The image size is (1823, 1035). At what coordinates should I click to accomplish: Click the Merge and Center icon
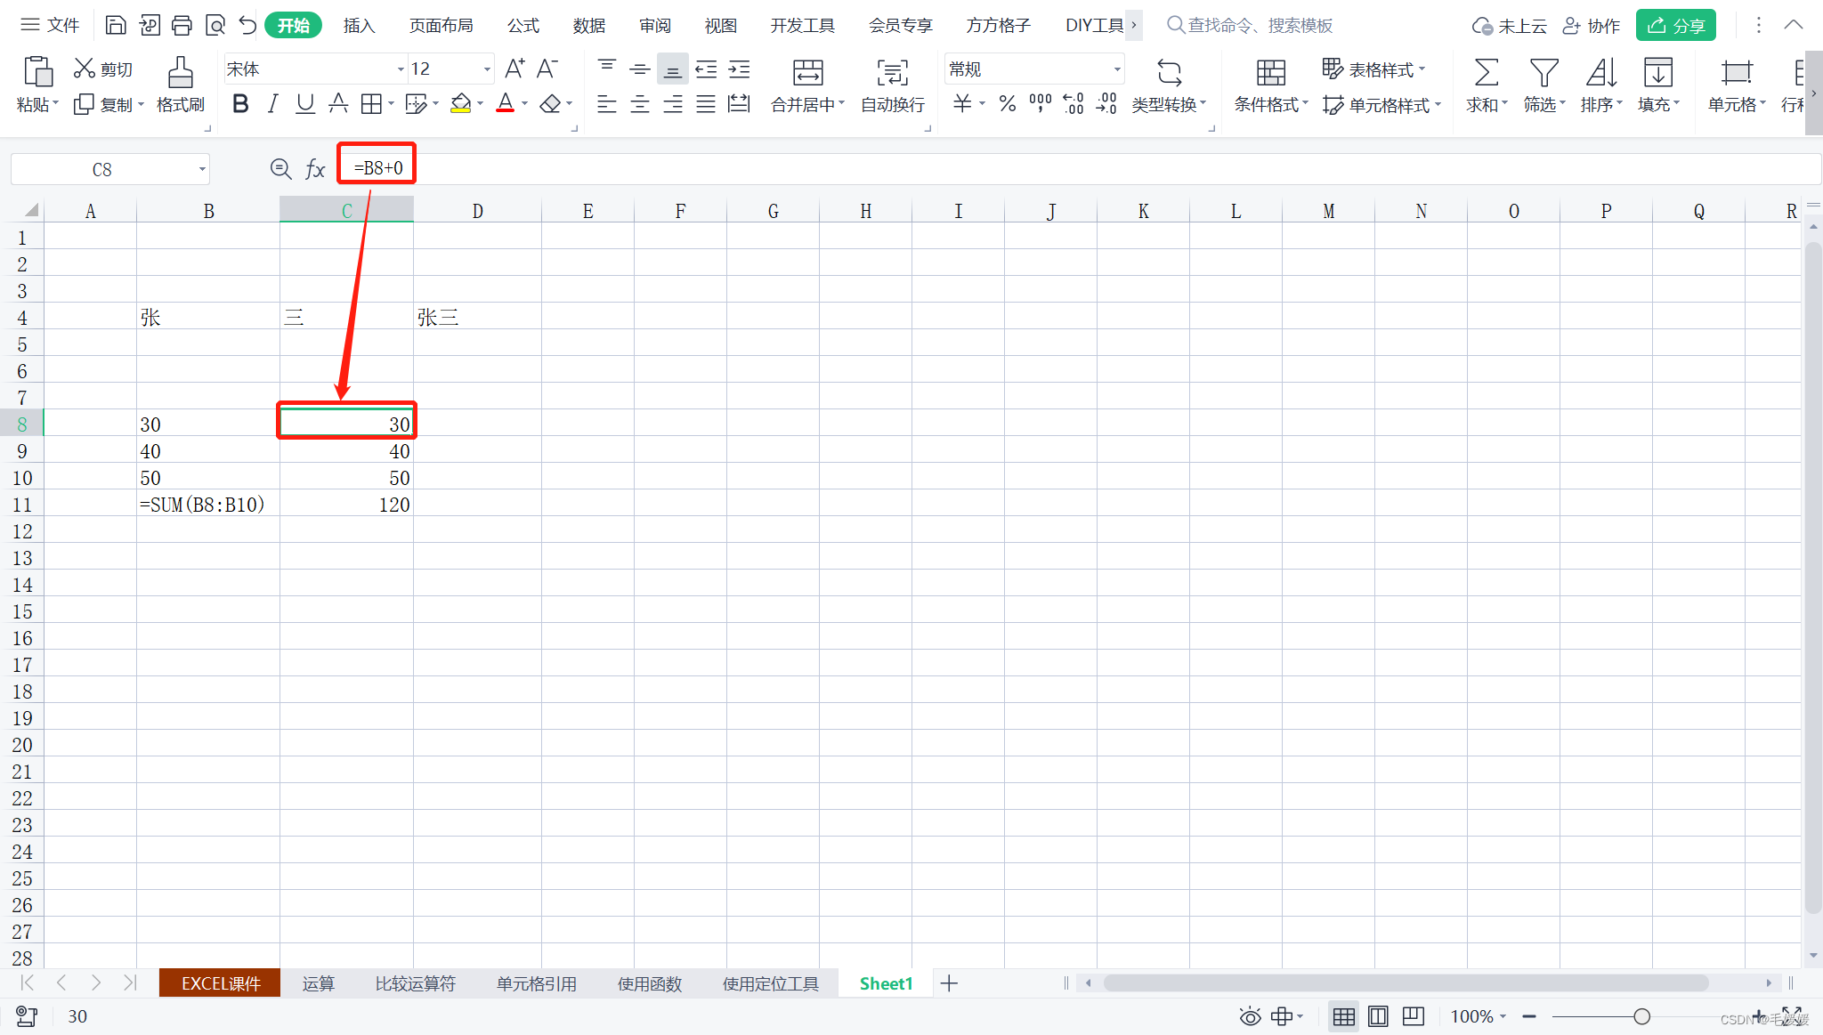pyautogui.click(x=808, y=72)
